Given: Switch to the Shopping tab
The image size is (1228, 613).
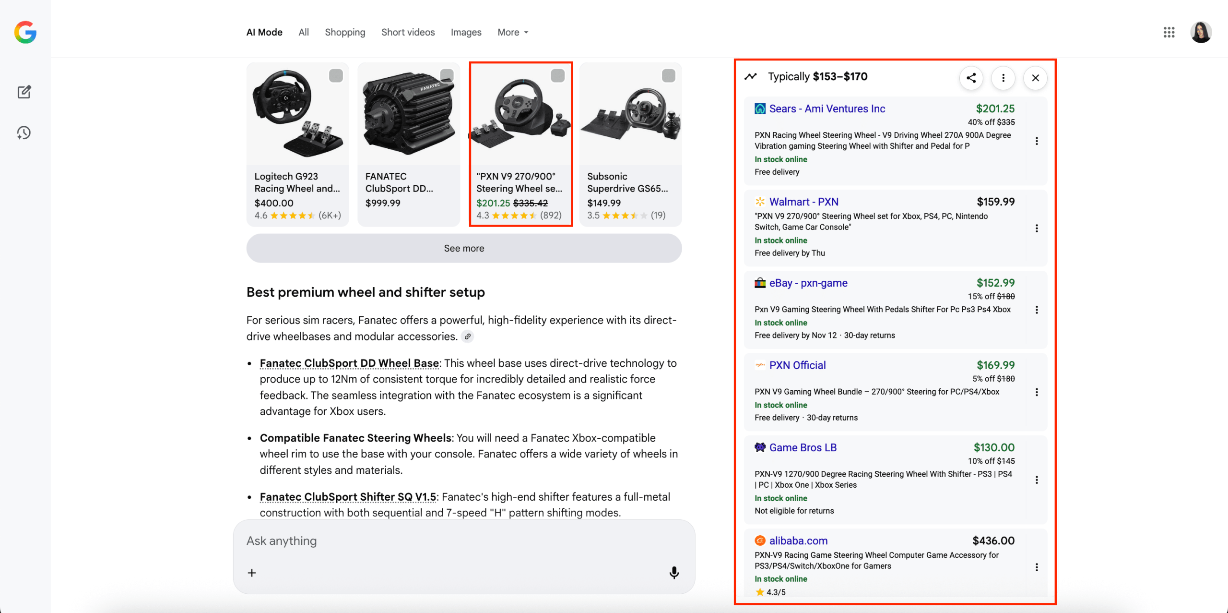Looking at the screenshot, I should [345, 32].
